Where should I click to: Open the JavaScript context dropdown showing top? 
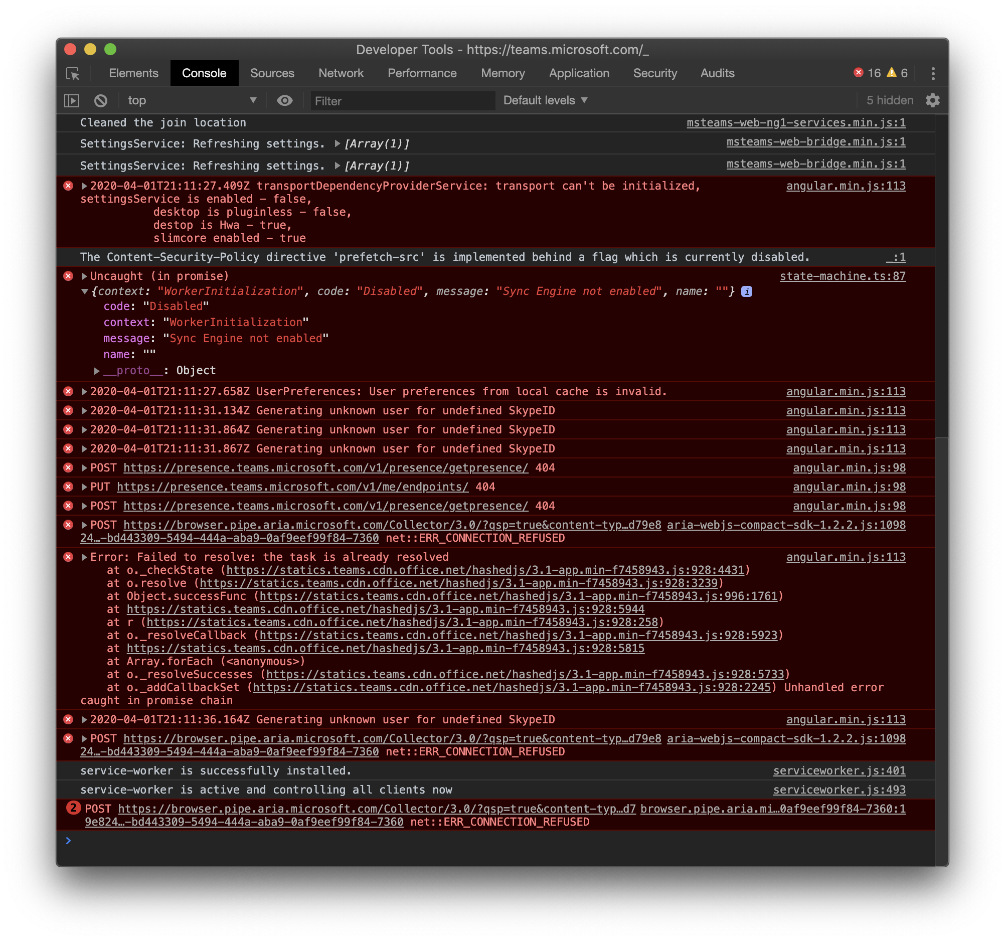[192, 101]
